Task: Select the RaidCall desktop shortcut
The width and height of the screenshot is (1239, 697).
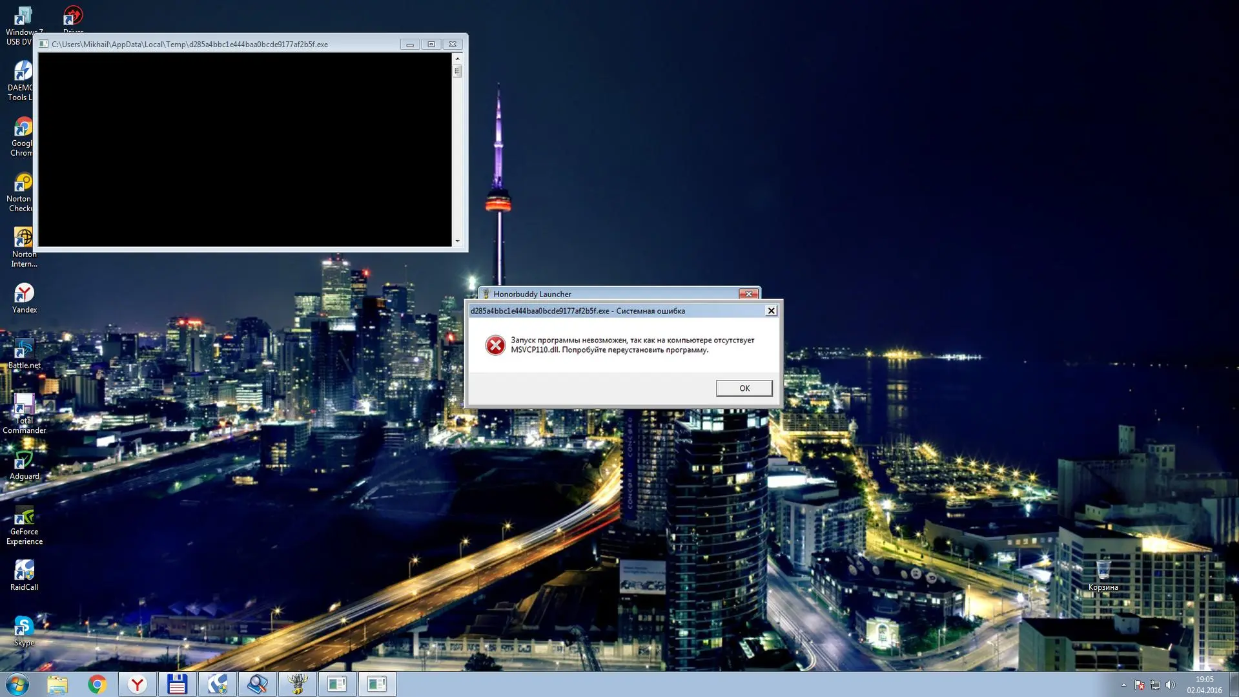Action: click(x=24, y=575)
